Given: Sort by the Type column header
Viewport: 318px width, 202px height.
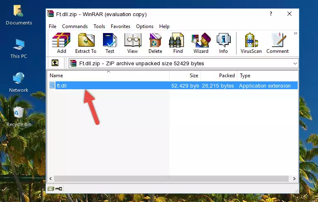Looking at the screenshot, I should coord(268,76).
